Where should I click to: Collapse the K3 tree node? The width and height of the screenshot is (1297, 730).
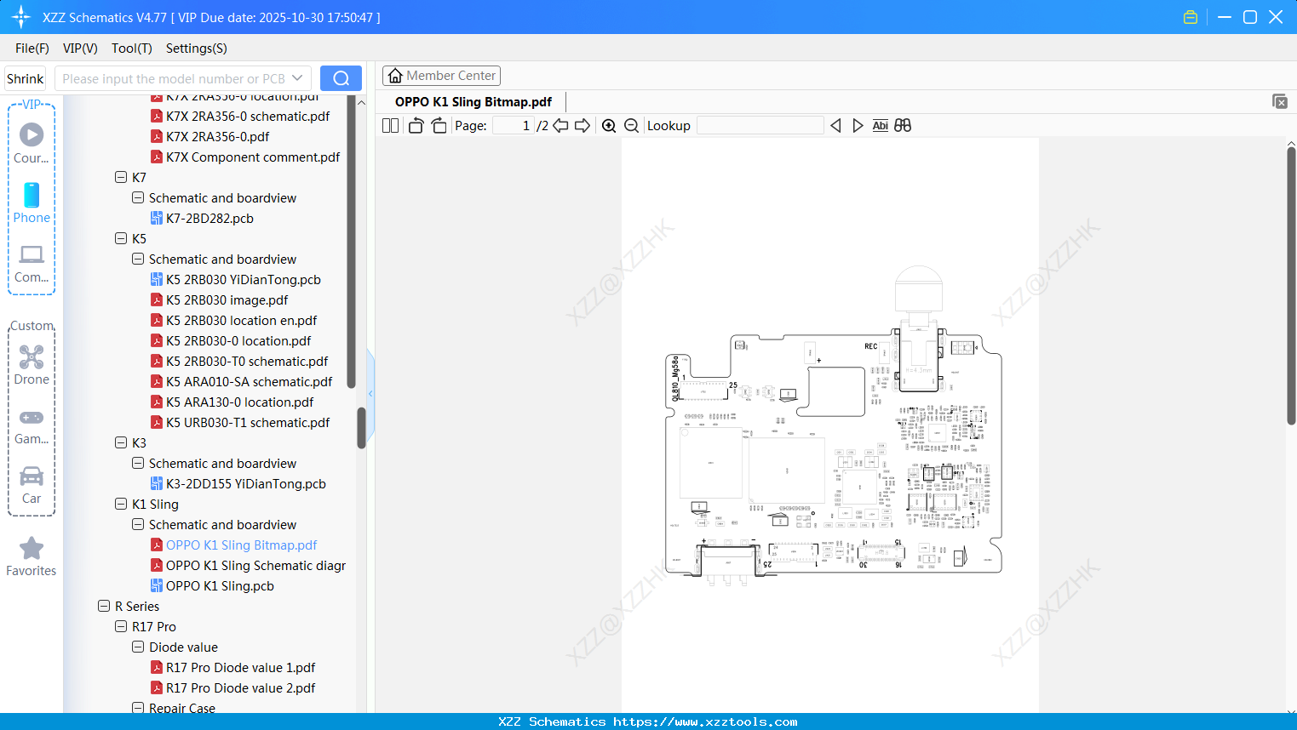[x=121, y=442]
